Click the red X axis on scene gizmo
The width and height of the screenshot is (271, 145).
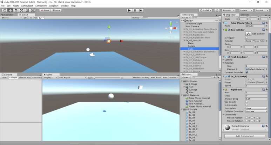(x=174, y=28)
